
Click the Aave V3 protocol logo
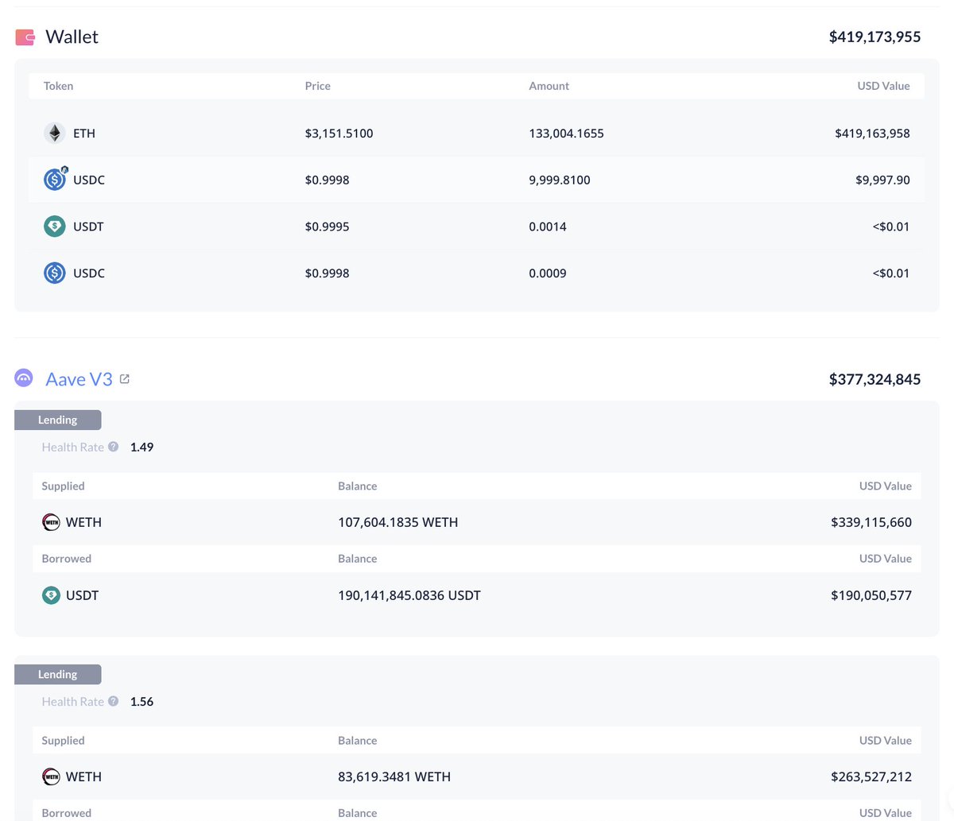(23, 378)
